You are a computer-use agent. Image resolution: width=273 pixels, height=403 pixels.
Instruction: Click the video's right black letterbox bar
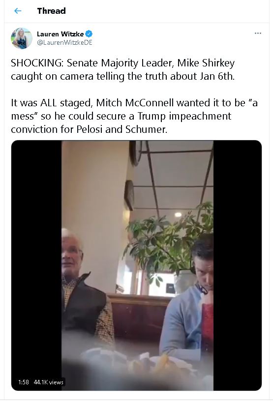pos(238,266)
